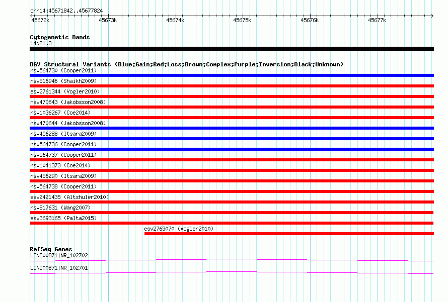448x302 pixels.
Task: Click the Cytogenetic Bands track title
Action: coord(60,37)
